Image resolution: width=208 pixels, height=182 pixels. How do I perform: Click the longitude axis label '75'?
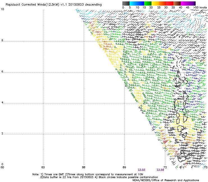(206, 167)
